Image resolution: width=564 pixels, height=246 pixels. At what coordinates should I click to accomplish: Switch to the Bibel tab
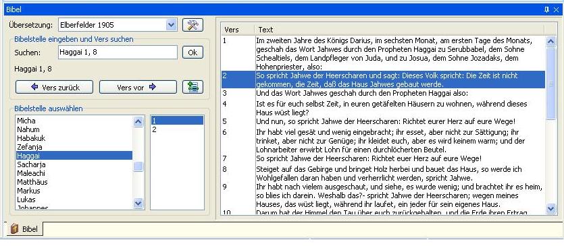click(25, 228)
